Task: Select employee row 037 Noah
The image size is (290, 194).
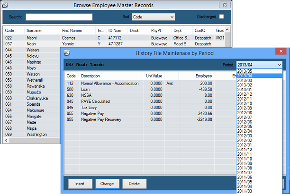Action: pyautogui.click(x=114, y=44)
